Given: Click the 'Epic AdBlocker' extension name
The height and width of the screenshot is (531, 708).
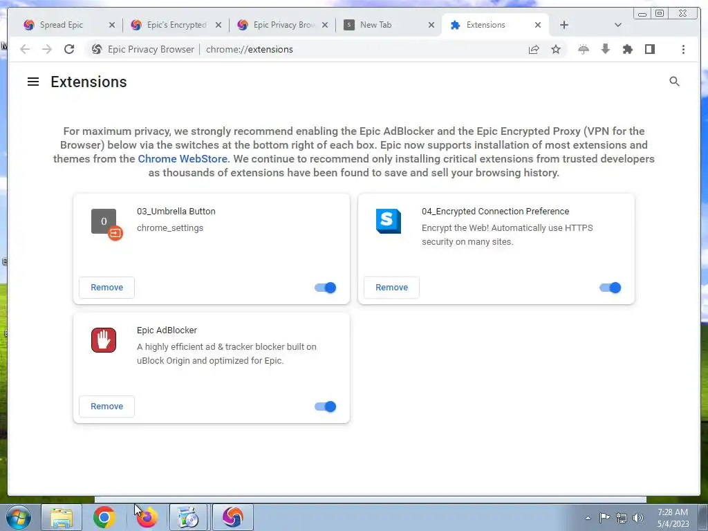Looking at the screenshot, I should coord(167,330).
